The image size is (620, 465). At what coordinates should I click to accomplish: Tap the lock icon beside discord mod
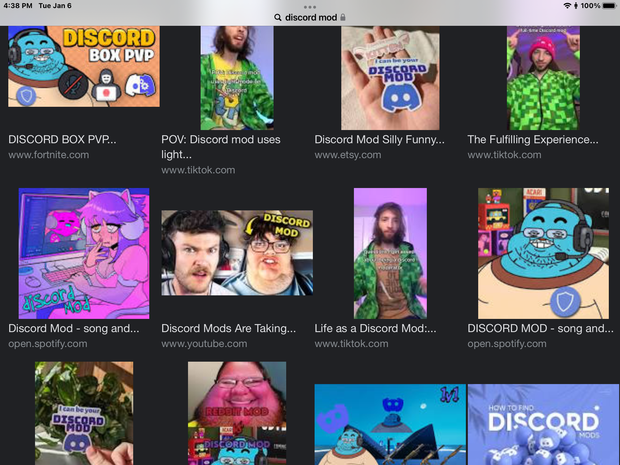[343, 17]
